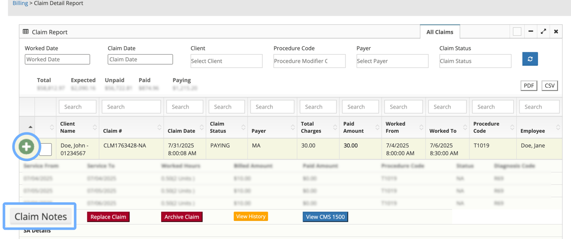The height and width of the screenshot is (239, 571).
Task: Sort by Paid Amount column
Action: 360,127
